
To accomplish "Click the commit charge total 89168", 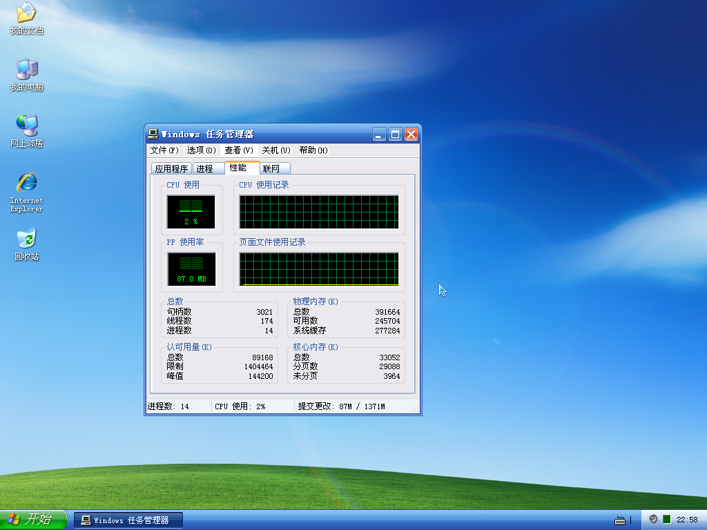I will coord(262,357).
